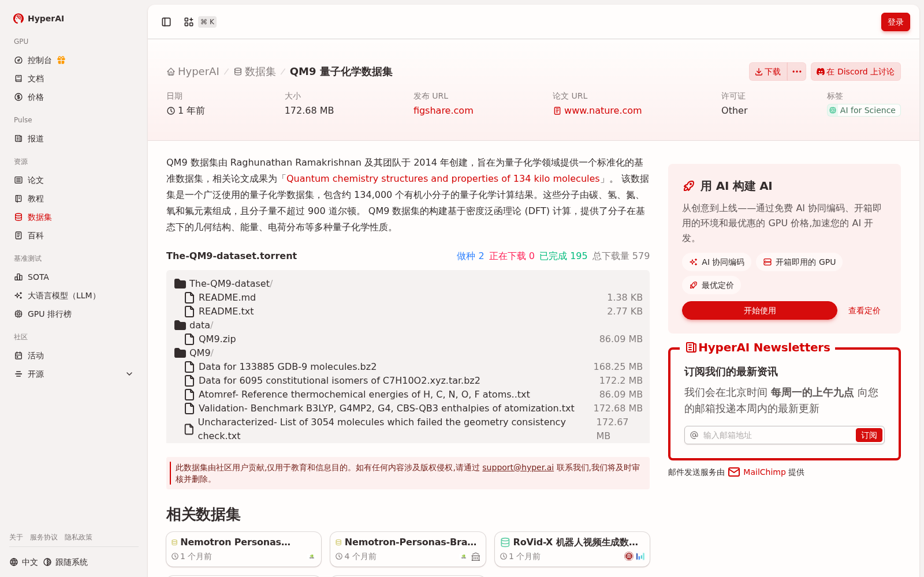Click Atomref file icon
The height and width of the screenshot is (577, 924).
pos(189,394)
